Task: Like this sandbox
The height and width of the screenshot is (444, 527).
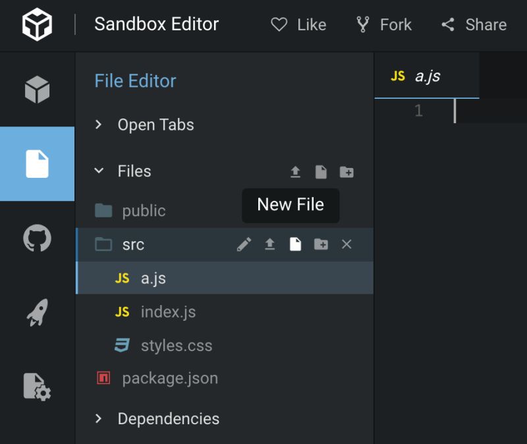Action: [298, 25]
